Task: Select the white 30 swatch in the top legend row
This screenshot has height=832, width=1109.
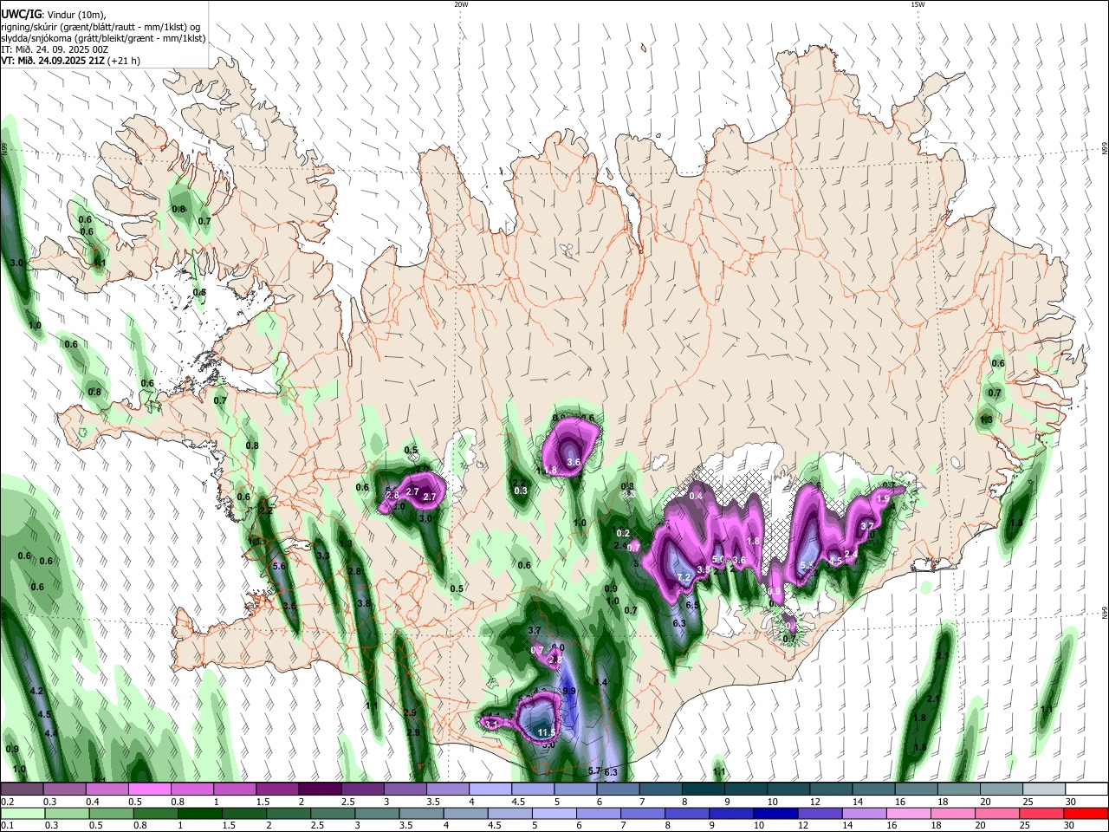Action: [1086, 790]
